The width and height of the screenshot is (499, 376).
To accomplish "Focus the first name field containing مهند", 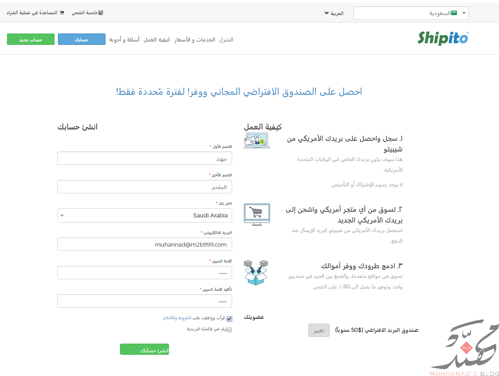I will point(144,159).
